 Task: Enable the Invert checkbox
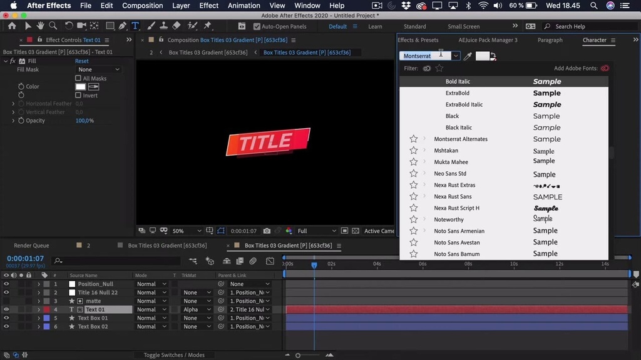tap(78, 95)
